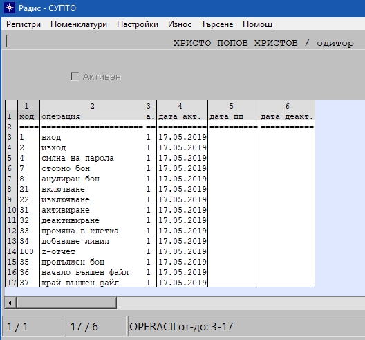Click the horizontal scrollbar thumb
Viewport: 365px width, 340px height.
[x=66, y=303]
